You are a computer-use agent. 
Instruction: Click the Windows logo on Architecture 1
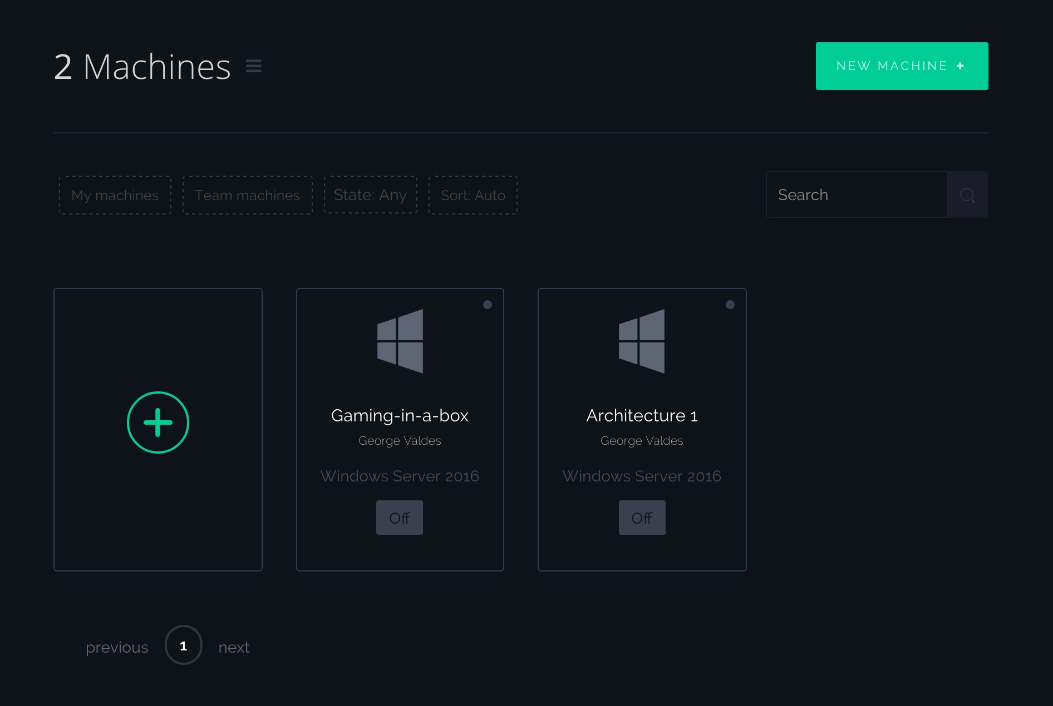point(642,341)
